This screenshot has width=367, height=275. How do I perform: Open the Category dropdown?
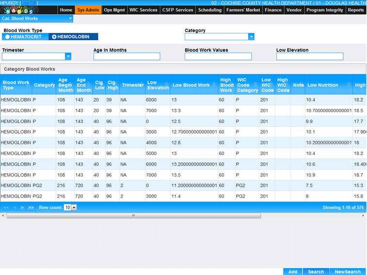click(251, 36)
